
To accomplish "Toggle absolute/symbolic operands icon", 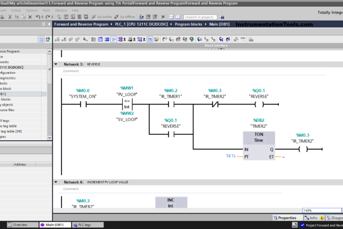I will [x=121, y=40].
